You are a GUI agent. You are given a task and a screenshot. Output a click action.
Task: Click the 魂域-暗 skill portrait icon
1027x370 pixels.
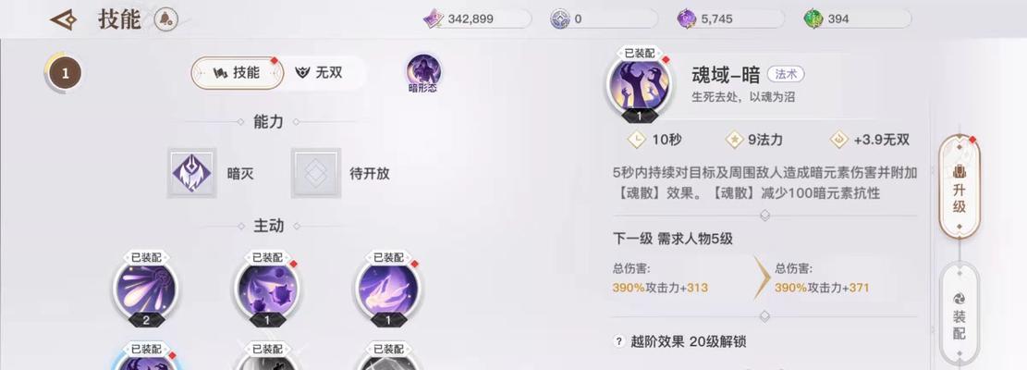640,85
